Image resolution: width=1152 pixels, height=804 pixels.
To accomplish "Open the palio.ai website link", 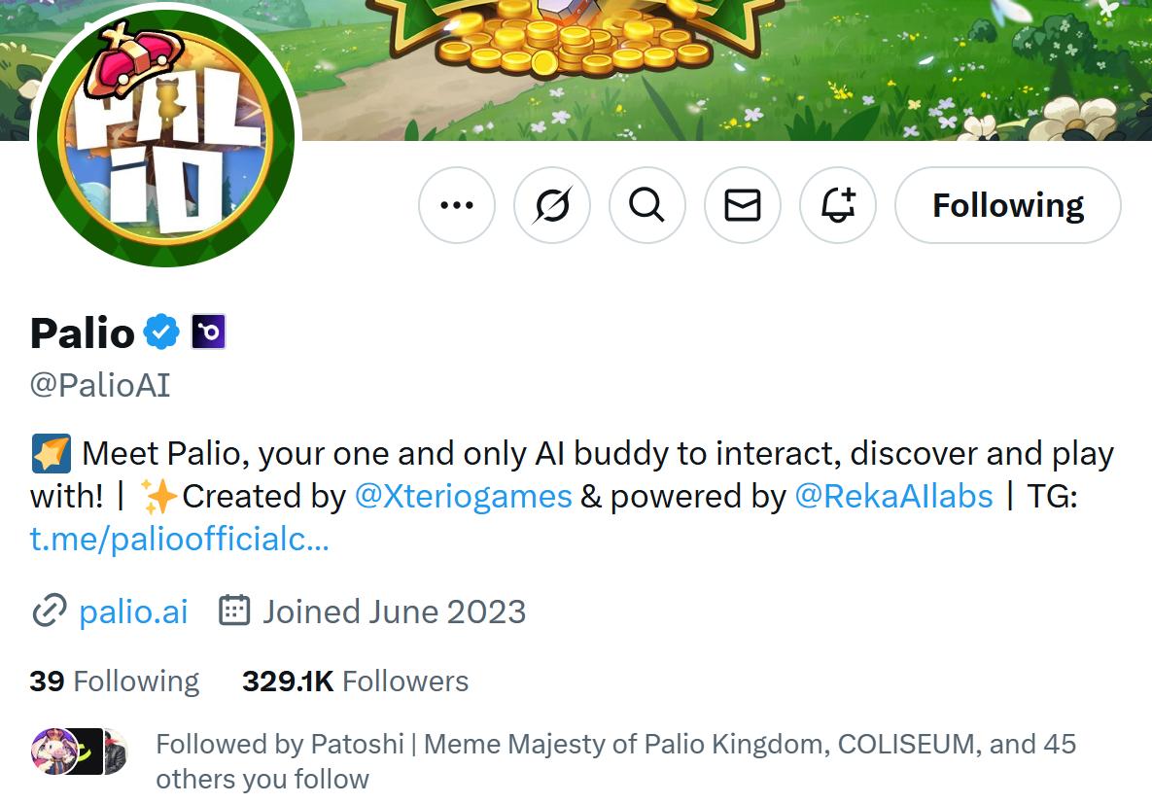I will (133, 612).
